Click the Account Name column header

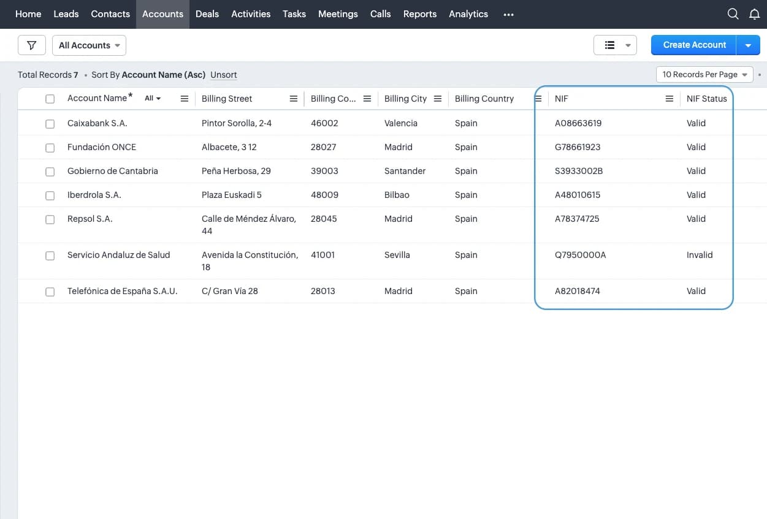pos(97,98)
